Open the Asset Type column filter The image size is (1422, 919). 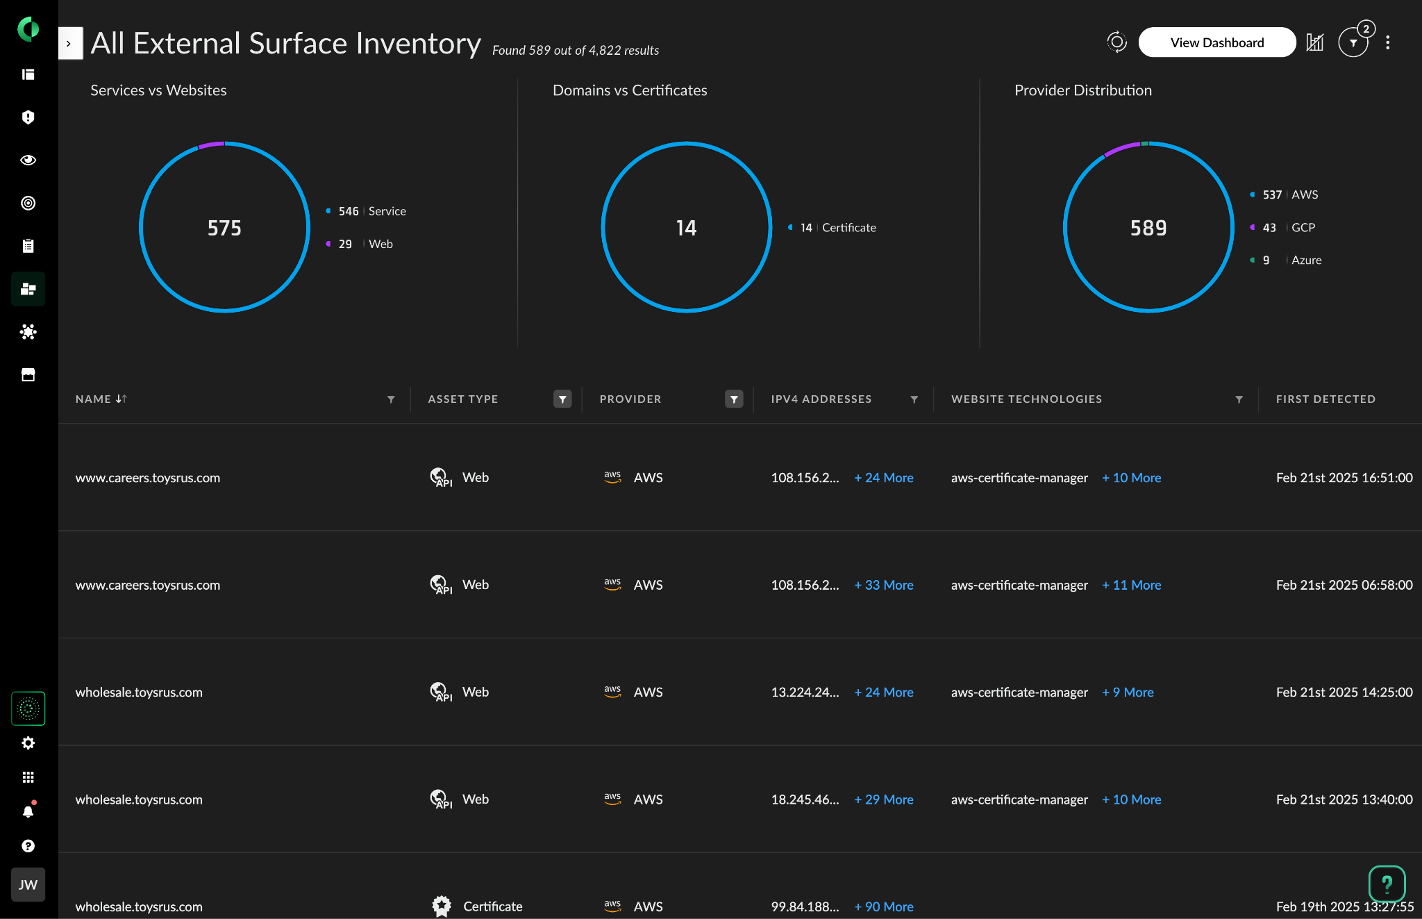(x=562, y=399)
